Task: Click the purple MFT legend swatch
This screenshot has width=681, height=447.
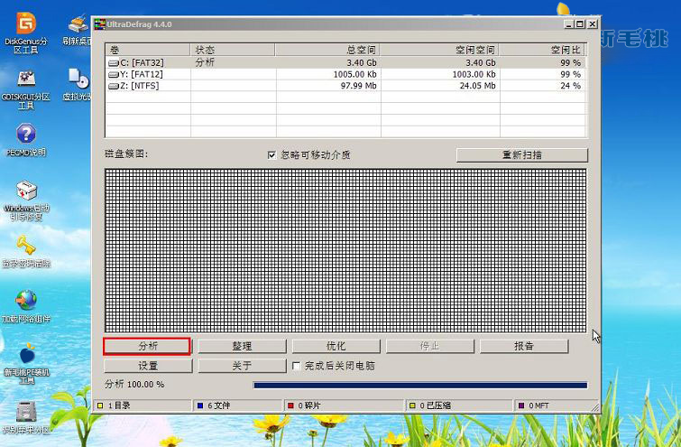Action: click(521, 405)
